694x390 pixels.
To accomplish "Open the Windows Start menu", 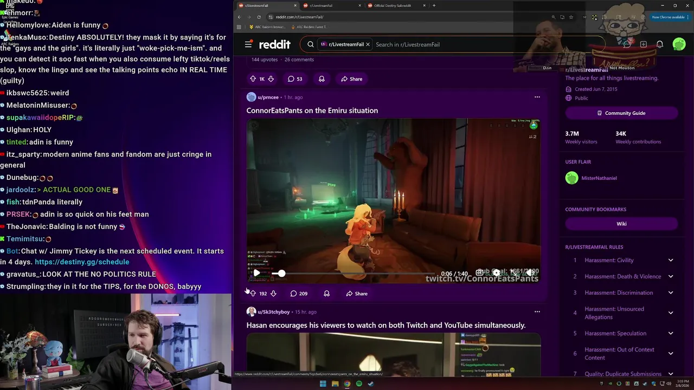I will click(323, 384).
